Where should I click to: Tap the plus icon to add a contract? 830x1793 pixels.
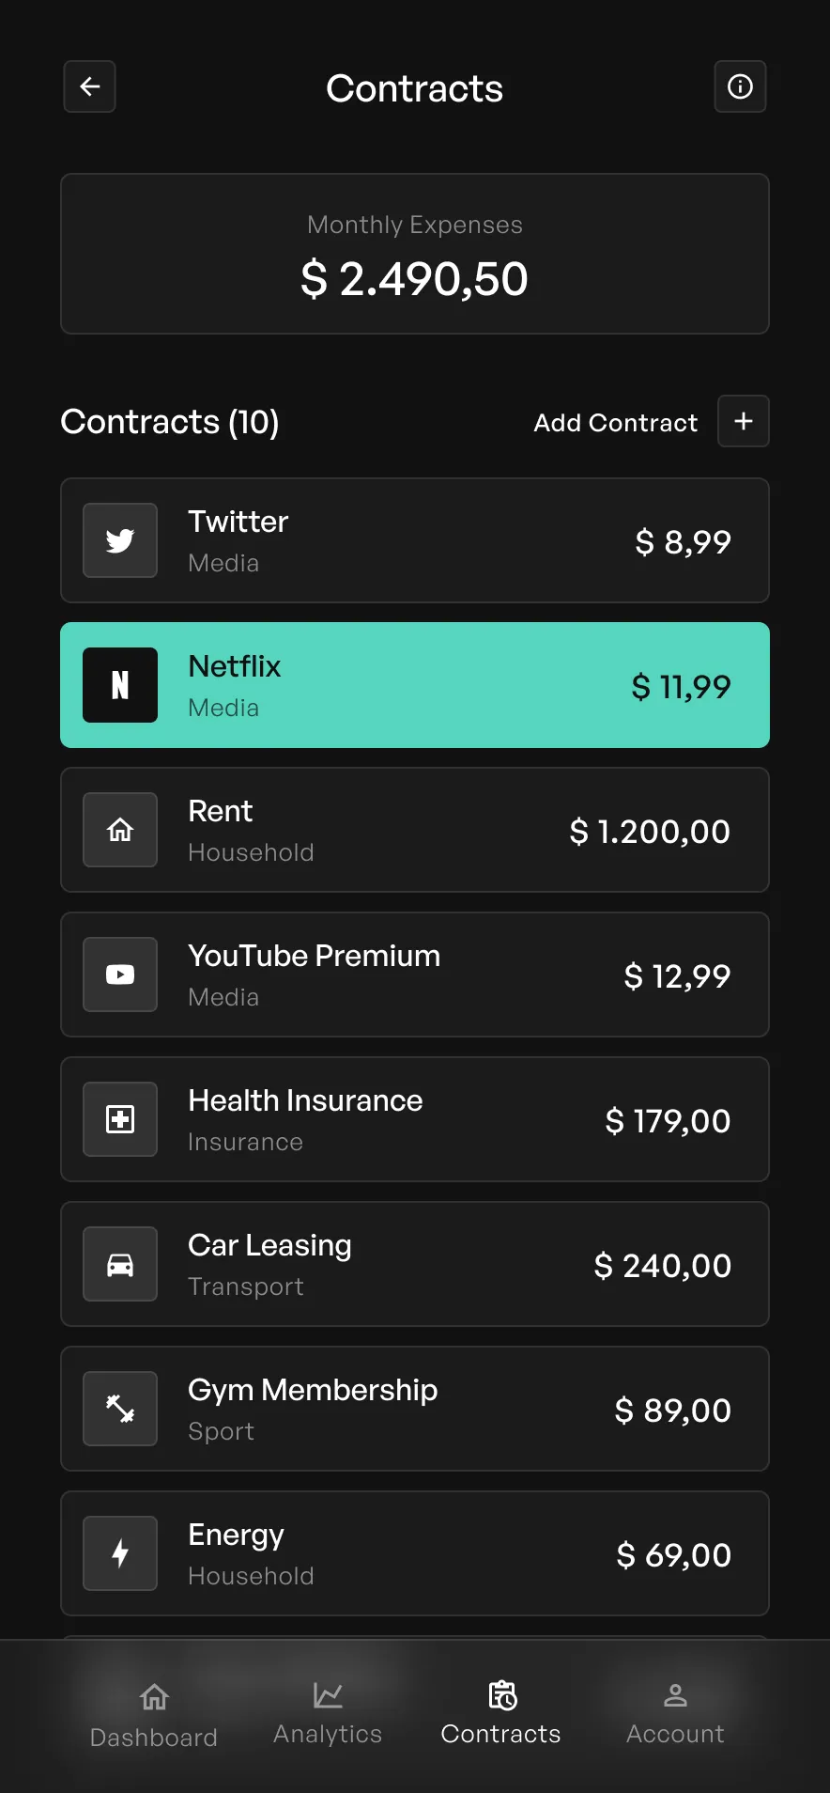743,421
